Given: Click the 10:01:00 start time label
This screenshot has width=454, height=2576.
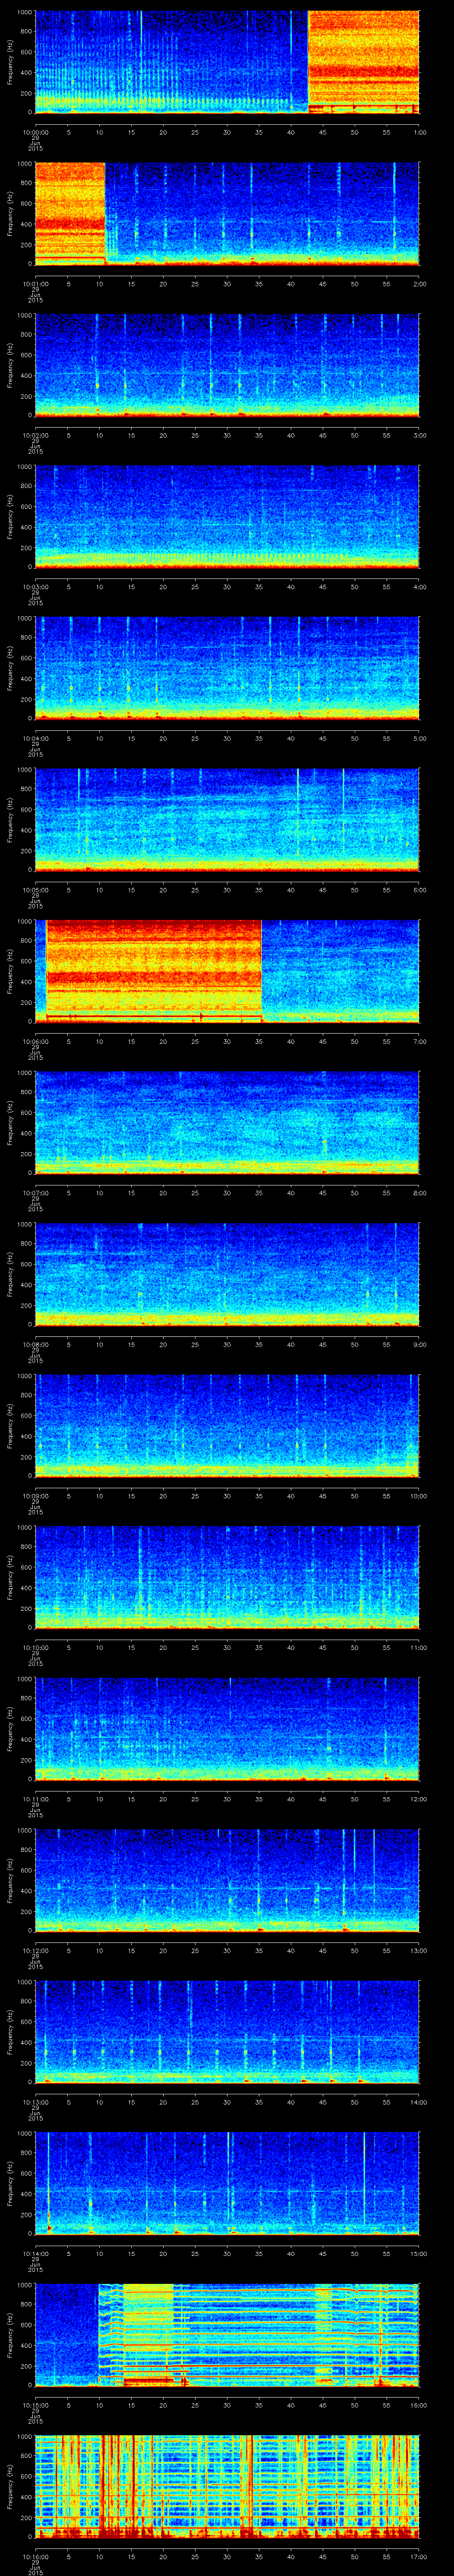Looking at the screenshot, I should click(35, 284).
